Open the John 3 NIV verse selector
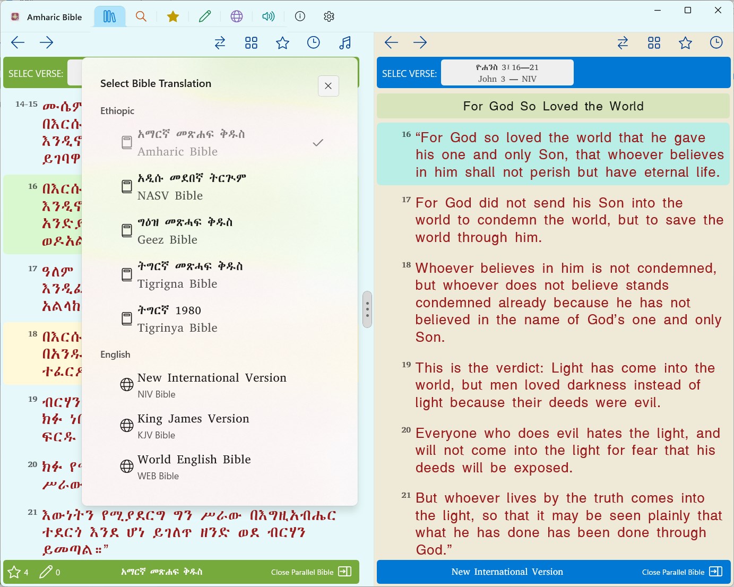734x587 pixels. tap(507, 73)
